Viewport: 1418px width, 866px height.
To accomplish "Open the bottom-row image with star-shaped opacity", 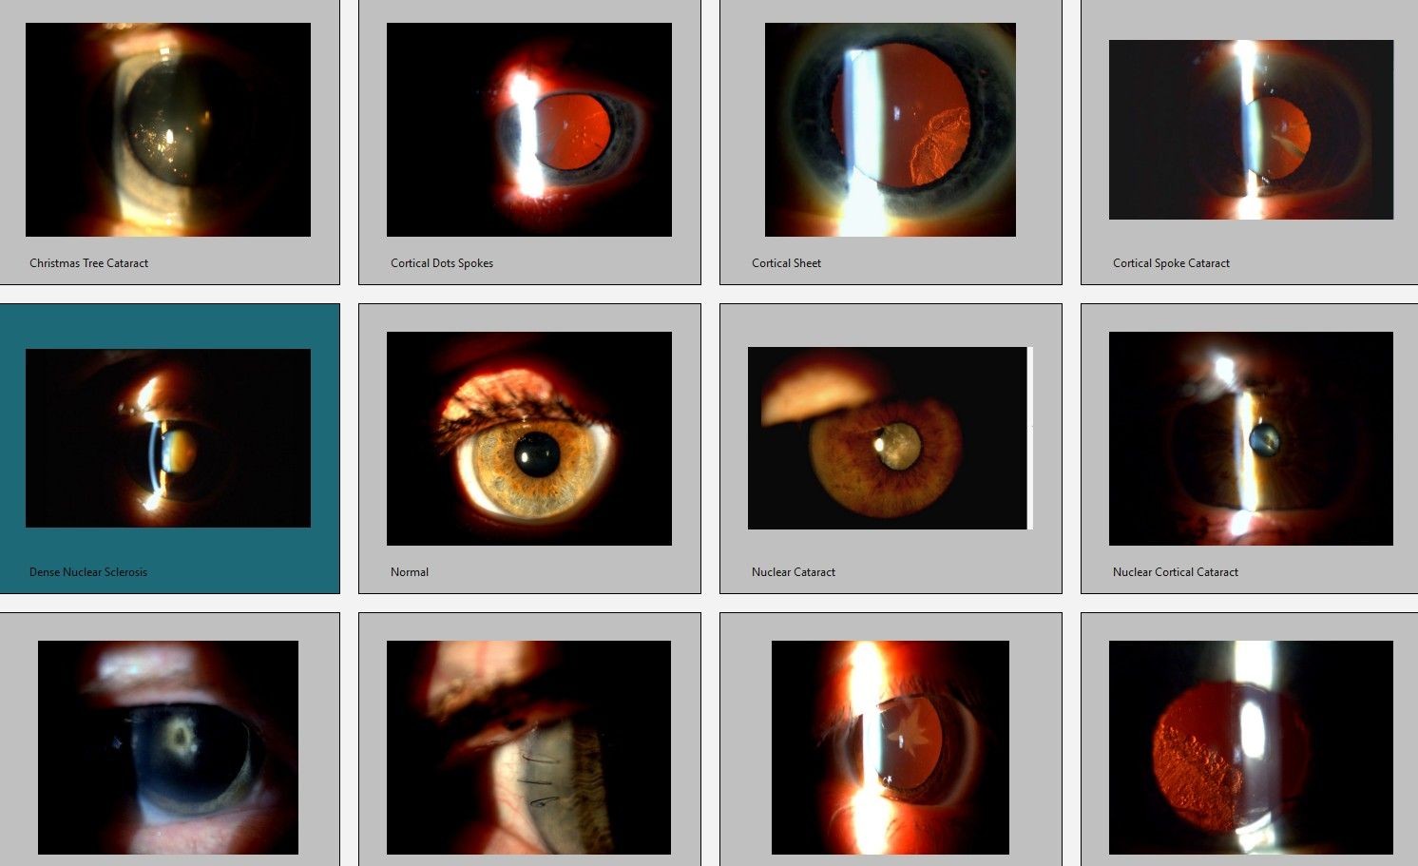I will pyautogui.click(x=891, y=747).
